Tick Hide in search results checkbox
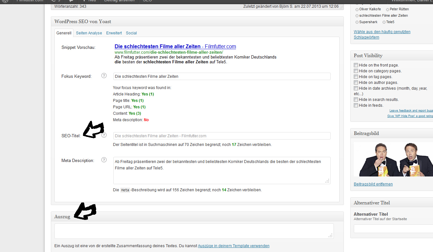Viewport: 433px width, 252px height. click(x=356, y=100)
